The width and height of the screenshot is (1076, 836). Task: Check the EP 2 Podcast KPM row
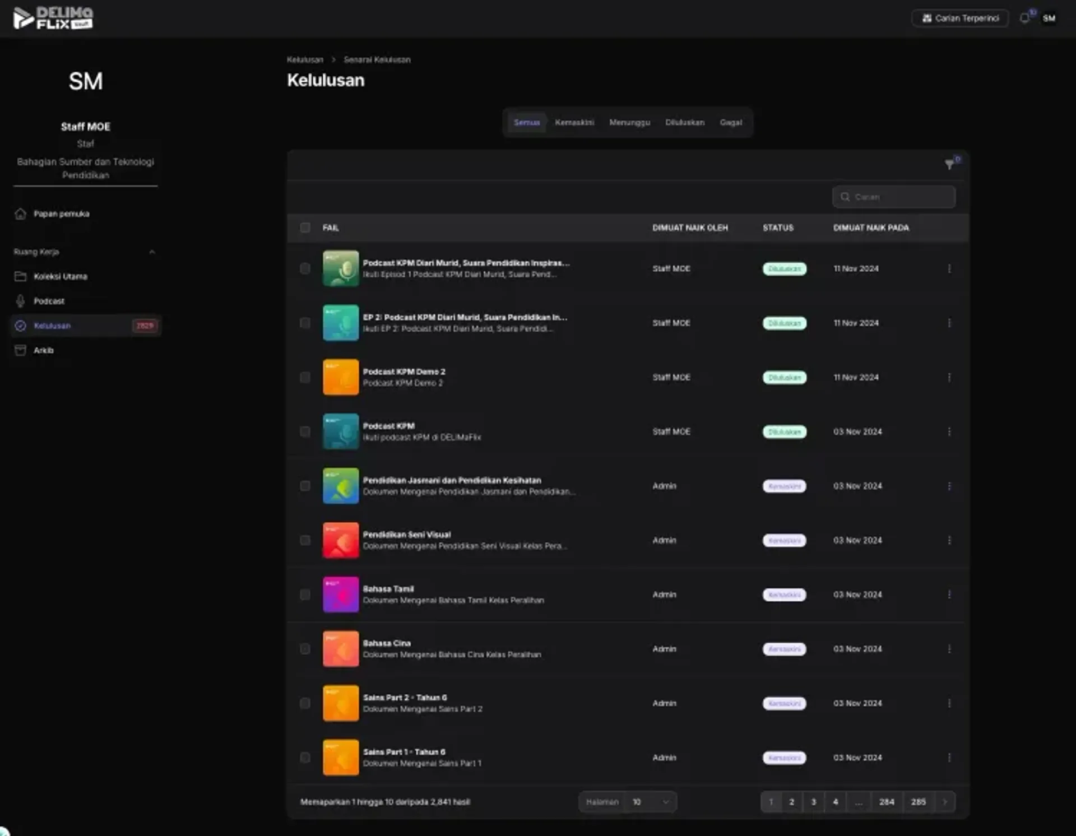pos(305,323)
